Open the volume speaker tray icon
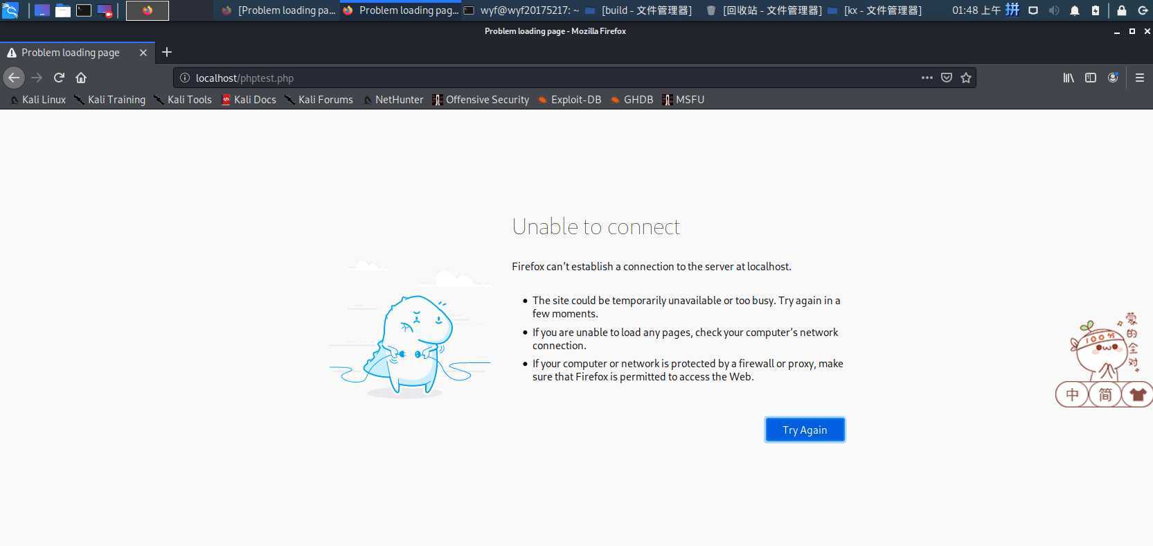The height and width of the screenshot is (546, 1153). click(x=1054, y=10)
